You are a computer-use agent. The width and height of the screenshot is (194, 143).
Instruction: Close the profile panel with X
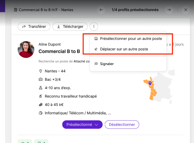(x=186, y=10)
